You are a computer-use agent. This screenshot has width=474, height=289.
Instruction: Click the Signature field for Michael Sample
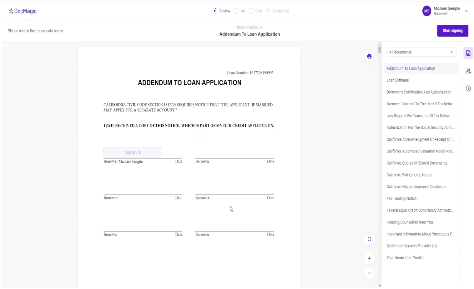point(133,152)
